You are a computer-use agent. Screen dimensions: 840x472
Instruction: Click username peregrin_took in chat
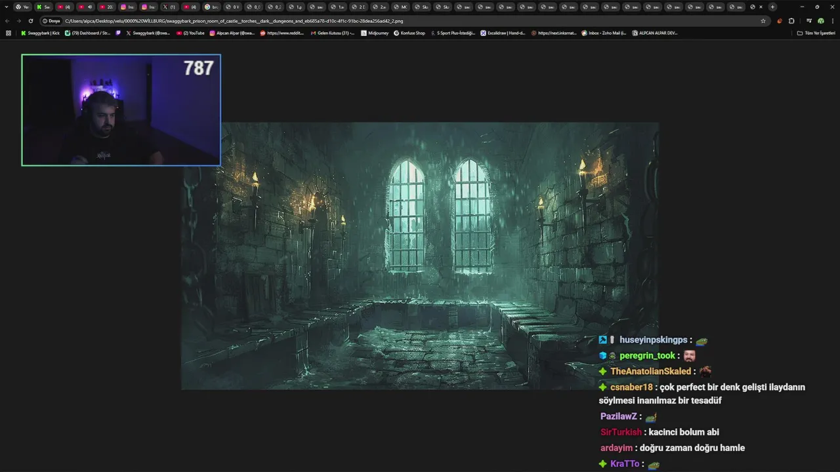[647, 355]
